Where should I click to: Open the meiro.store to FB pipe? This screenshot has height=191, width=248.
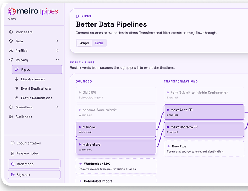[x=204, y=129]
